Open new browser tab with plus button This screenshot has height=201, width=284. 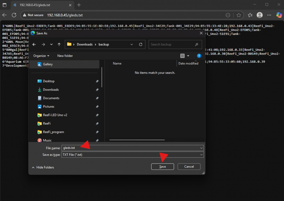79,5
